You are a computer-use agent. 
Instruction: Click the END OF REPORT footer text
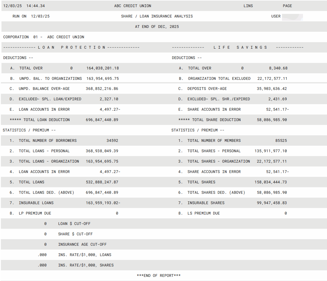point(158,276)
